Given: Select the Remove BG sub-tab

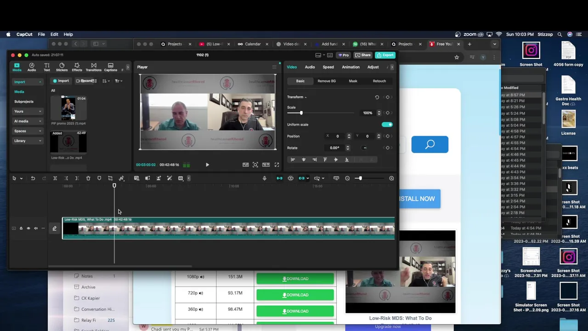Looking at the screenshot, I should [327, 81].
